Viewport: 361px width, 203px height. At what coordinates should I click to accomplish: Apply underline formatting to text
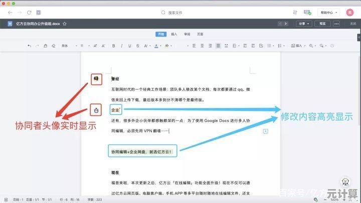(130, 46)
